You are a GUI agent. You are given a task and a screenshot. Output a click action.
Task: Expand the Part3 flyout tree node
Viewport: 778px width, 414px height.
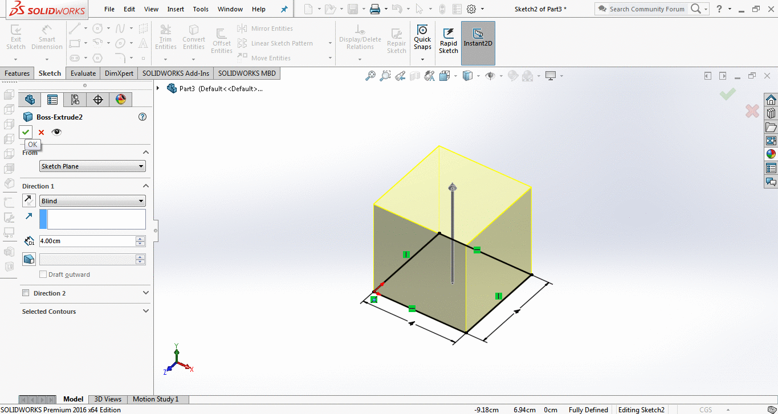(x=158, y=88)
